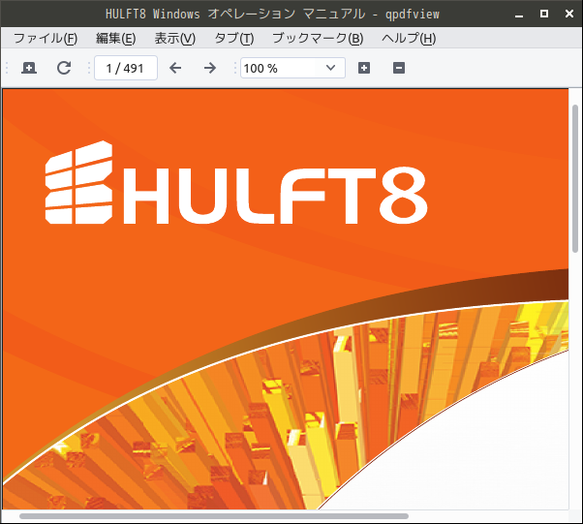
Task: Click the vertical scrollbar handle
Action: pyautogui.click(x=575, y=179)
